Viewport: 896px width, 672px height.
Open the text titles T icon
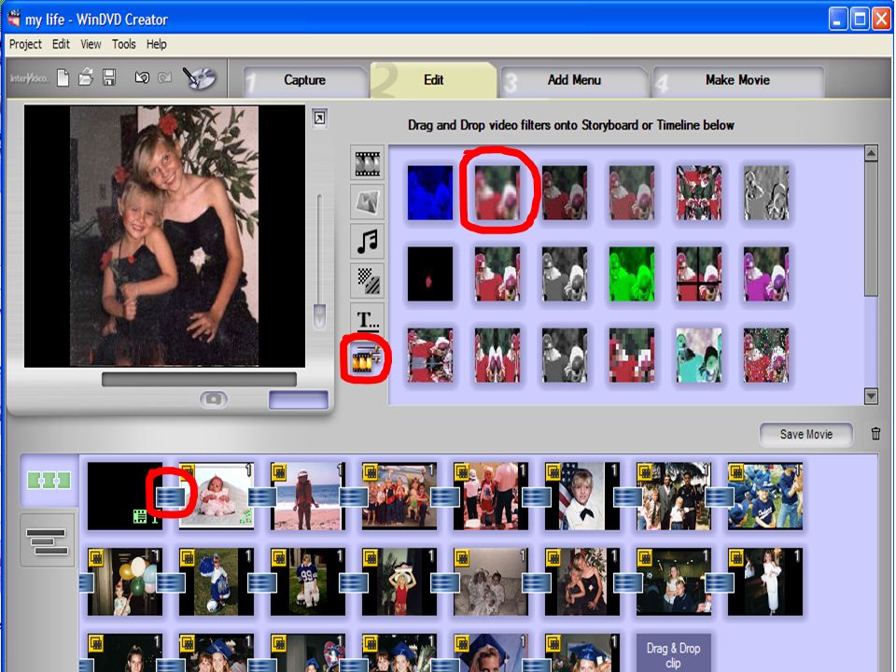367,319
